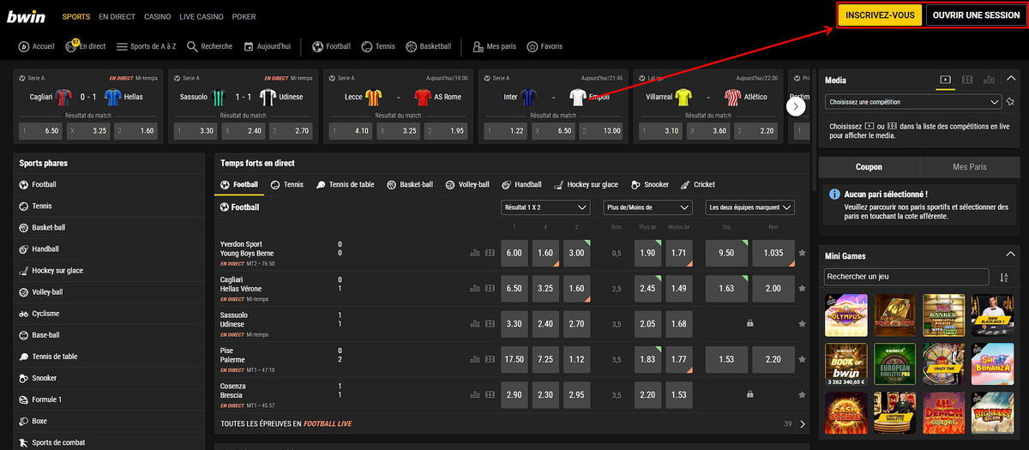Open the Recherche search tool
The image size is (1029, 450).
tap(209, 46)
